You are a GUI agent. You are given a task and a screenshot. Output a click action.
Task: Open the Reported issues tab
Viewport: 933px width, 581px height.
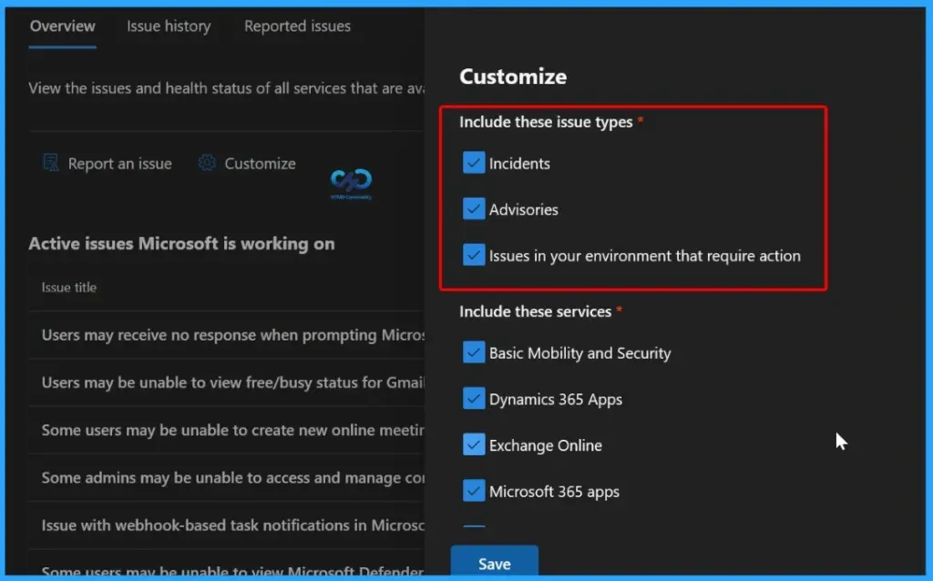point(298,26)
